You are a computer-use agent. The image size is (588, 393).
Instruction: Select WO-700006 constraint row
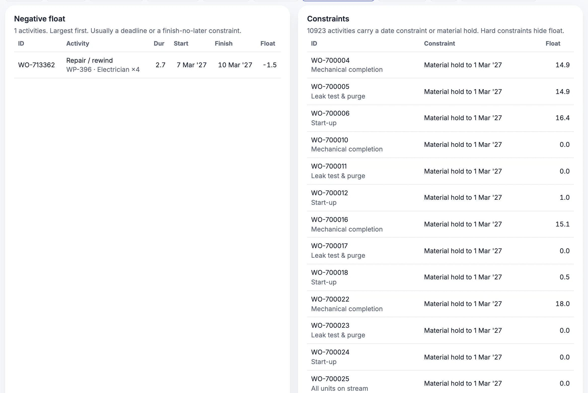point(440,118)
